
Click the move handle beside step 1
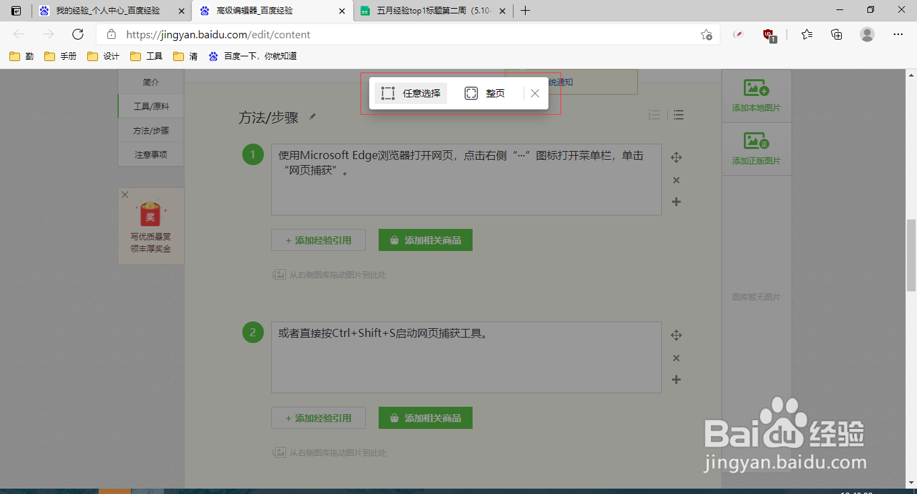pos(676,157)
